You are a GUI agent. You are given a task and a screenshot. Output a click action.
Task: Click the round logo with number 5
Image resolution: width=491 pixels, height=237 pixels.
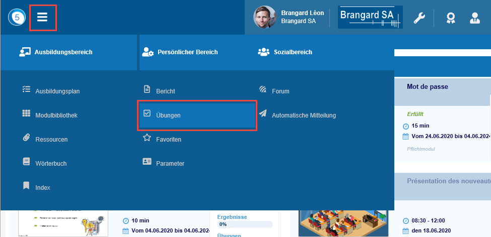pos(17,18)
